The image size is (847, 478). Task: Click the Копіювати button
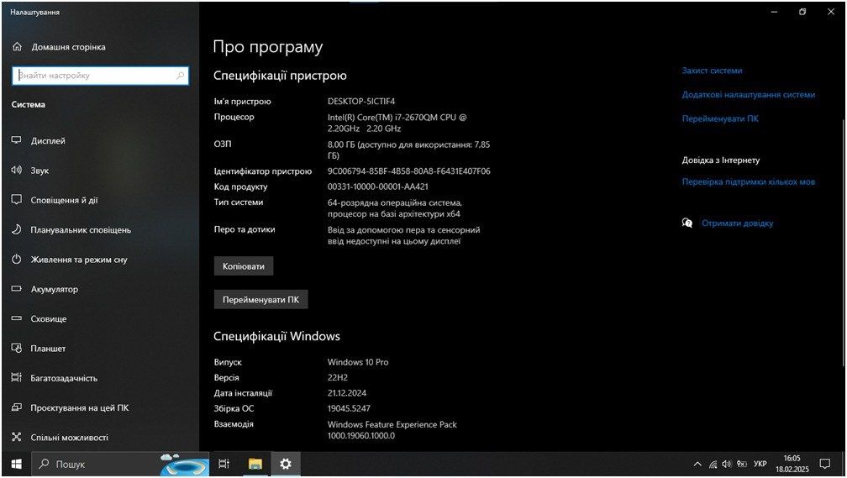244,266
